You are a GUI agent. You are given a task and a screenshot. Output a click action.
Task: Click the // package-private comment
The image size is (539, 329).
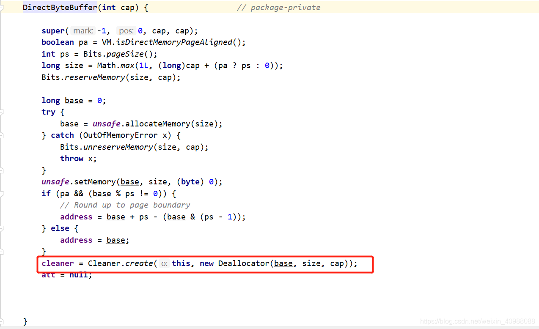(x=278, y=8)
